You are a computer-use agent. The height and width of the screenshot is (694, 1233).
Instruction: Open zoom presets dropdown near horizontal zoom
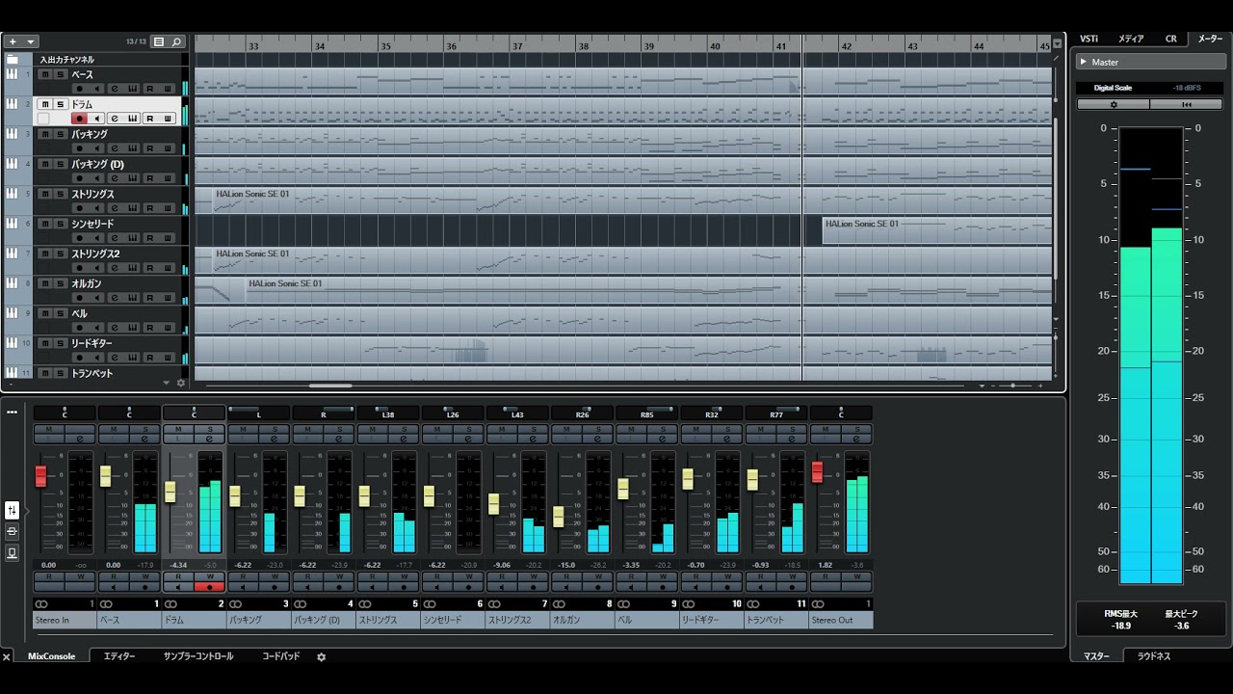pos(982,386)
